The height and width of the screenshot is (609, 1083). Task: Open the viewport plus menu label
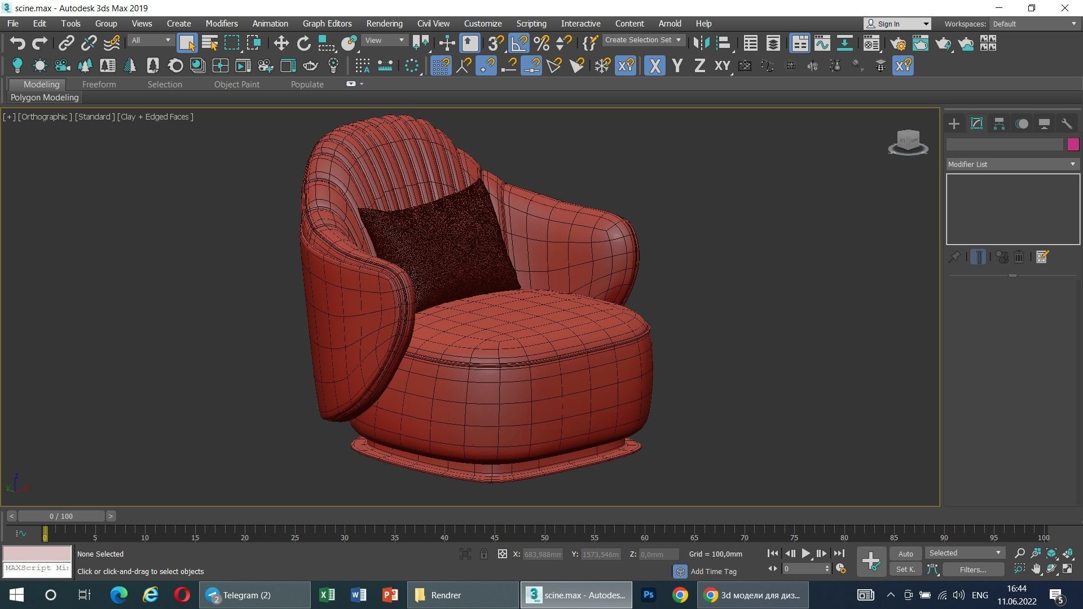click(9, 117)
